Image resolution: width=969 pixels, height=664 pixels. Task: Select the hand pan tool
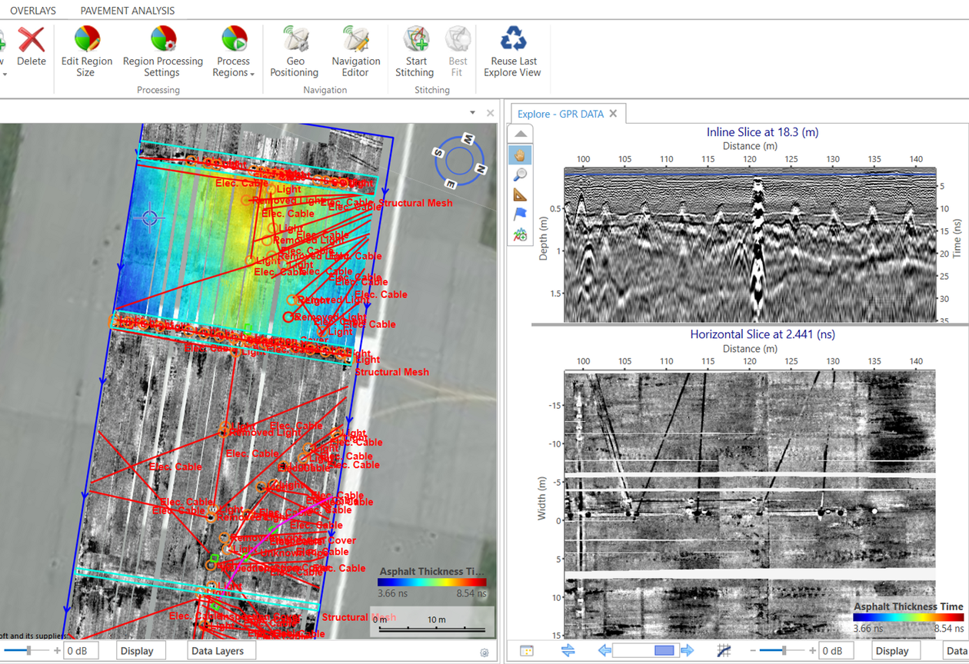[x=521, y=154]
